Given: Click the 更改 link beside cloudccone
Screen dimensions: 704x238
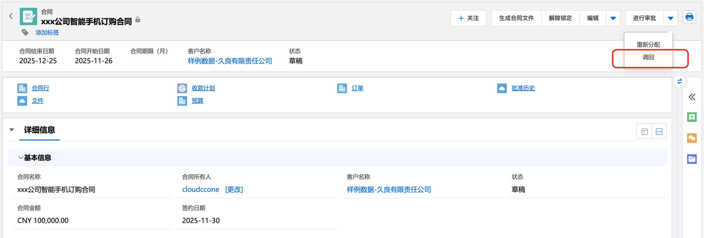Looking at the screenshot, I should [234, 189].
